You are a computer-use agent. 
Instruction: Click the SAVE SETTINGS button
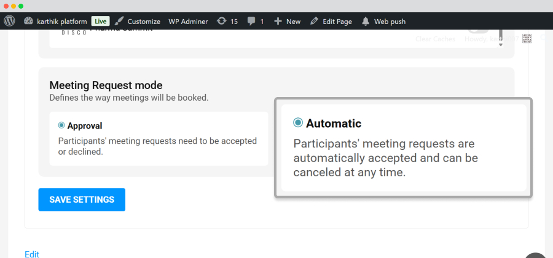[82, 200]
